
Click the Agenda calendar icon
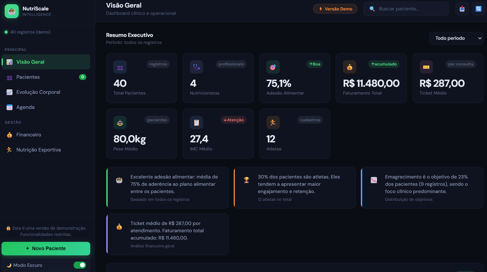pos(9,107)
